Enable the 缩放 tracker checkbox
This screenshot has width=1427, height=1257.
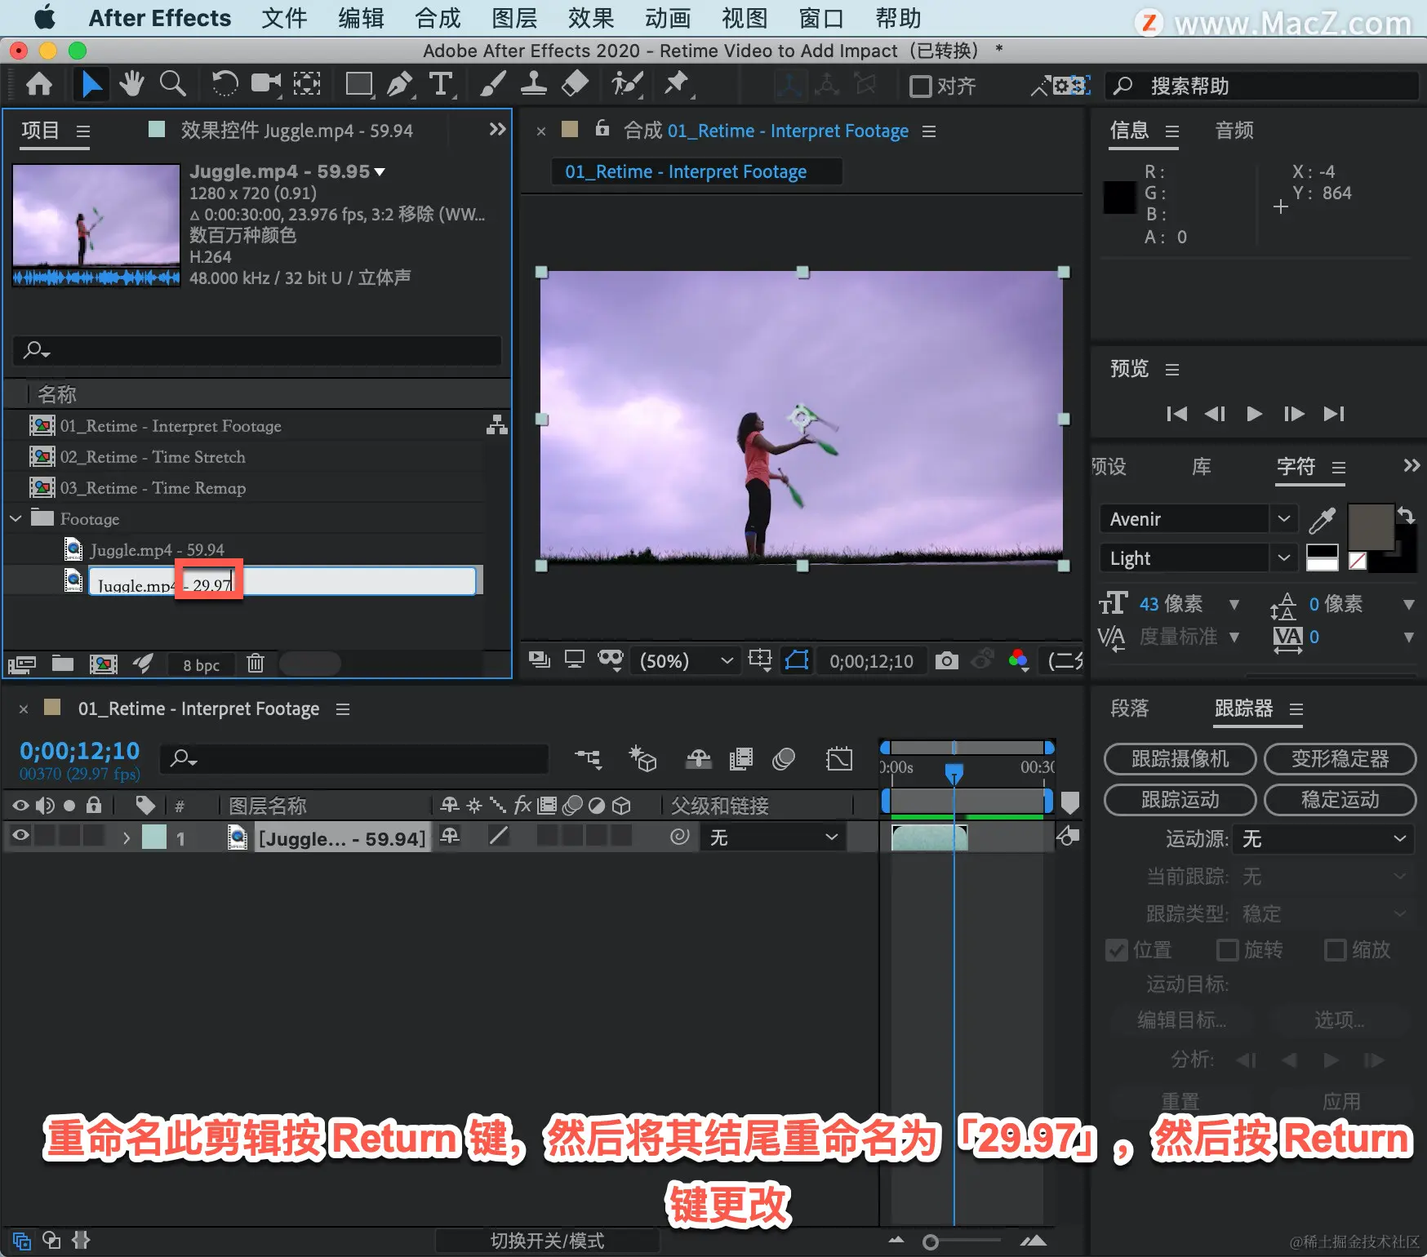click(1335, 950)
